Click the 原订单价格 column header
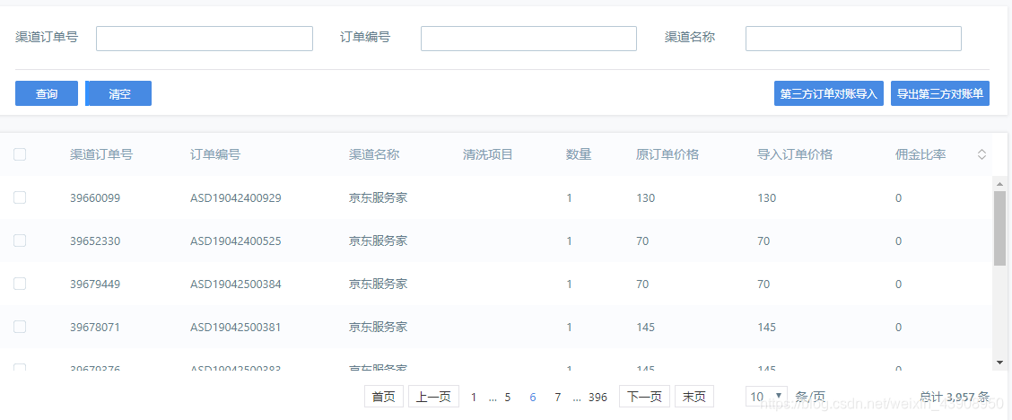The height and width of the screenshot is (420, 1012). pos(667,155)
